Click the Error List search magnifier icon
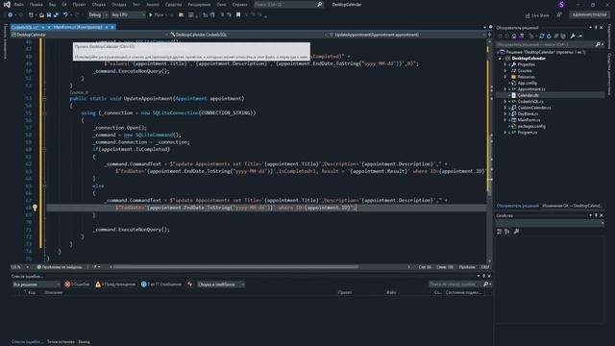 tap(485, 284)
